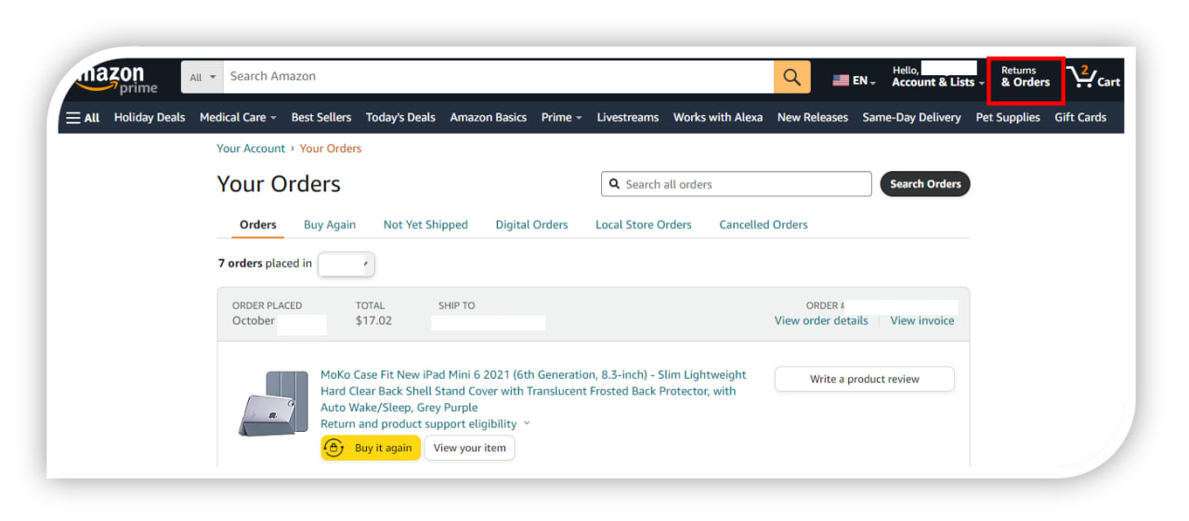
Task: Open the MoKo Case product title link
Action: (533, 391)
